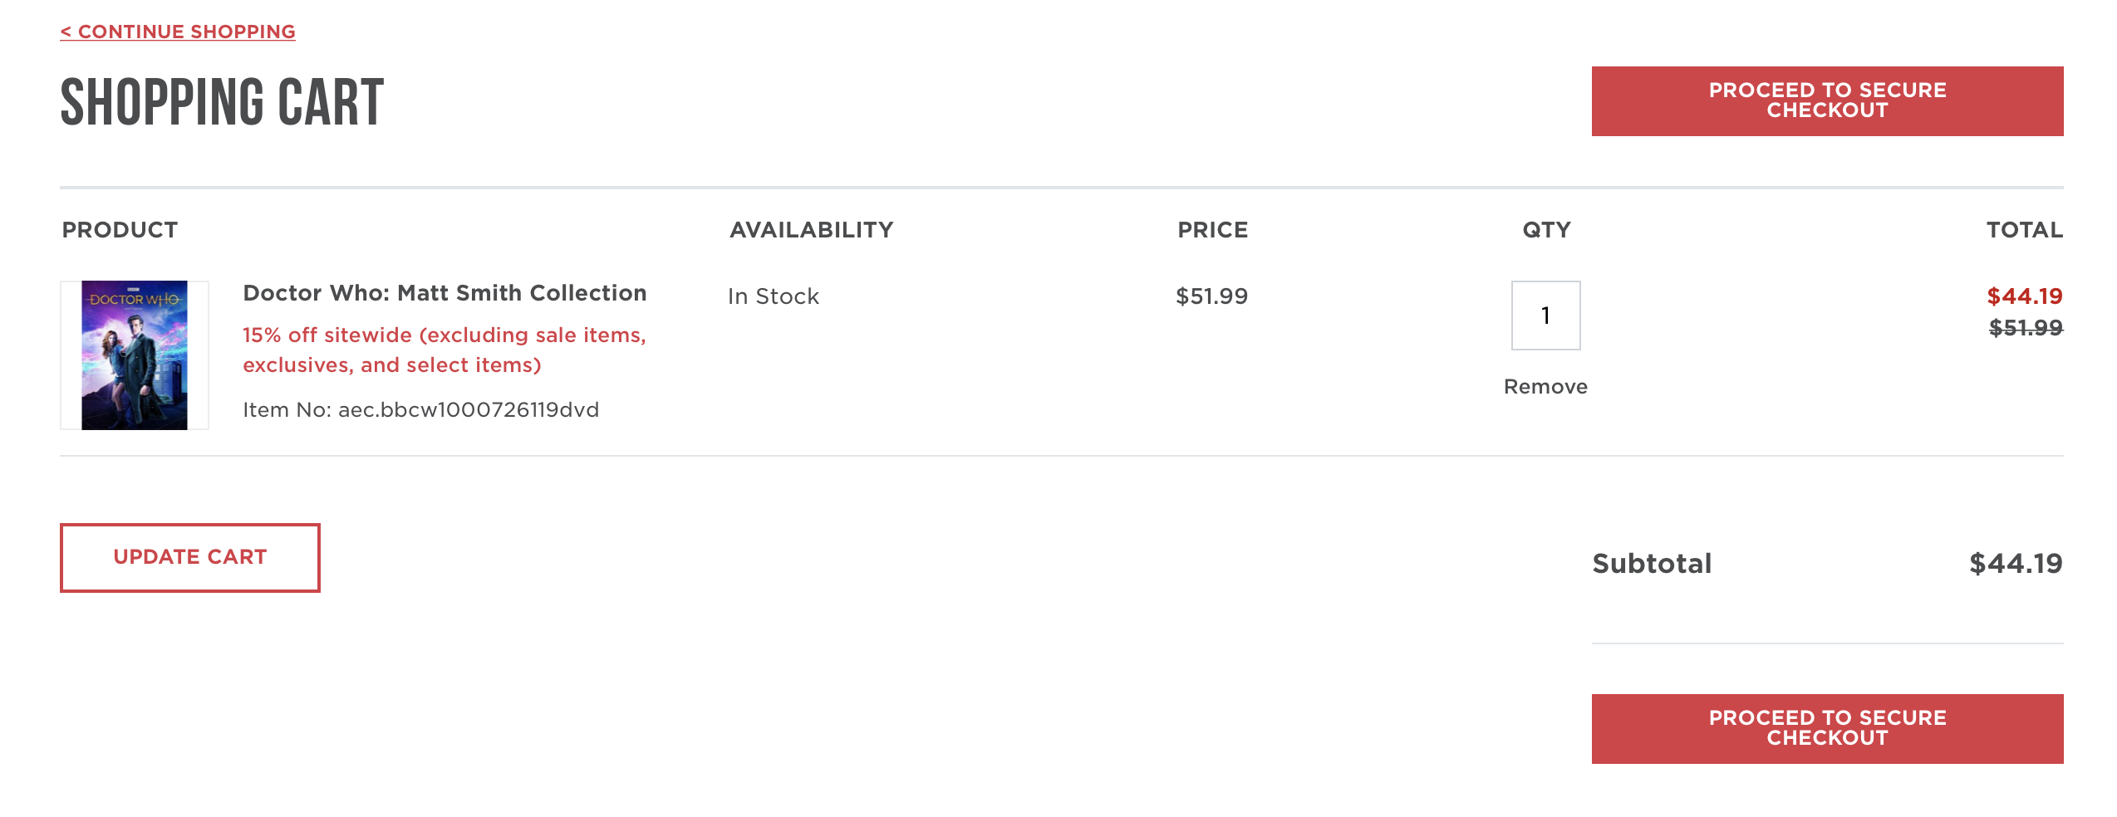The height and width of the screenshot is (817, 2117).
Task: Click the crossed-out $51.99 original total
Action: (2026, 328)
